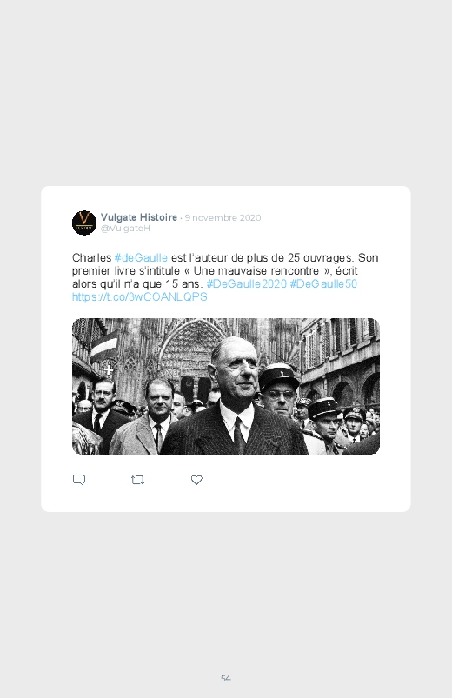Screen dimensions: 452x698
Task: Open the 9 novembre 2020 timestamp
Action: pyautogui.click(x=223, y=217)
